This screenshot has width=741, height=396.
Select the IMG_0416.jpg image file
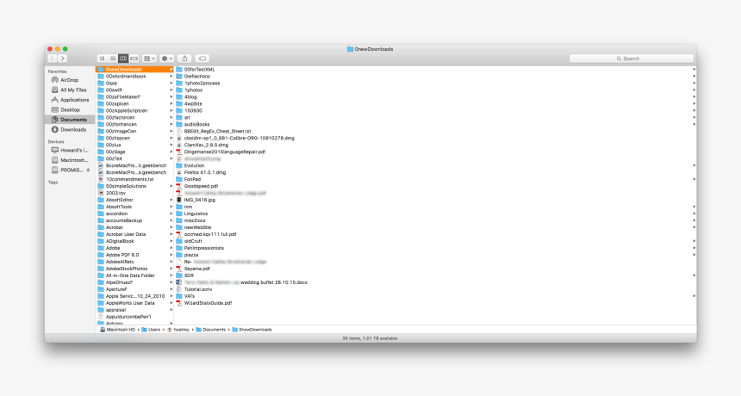pyautogui.click(x=436, y=200)
